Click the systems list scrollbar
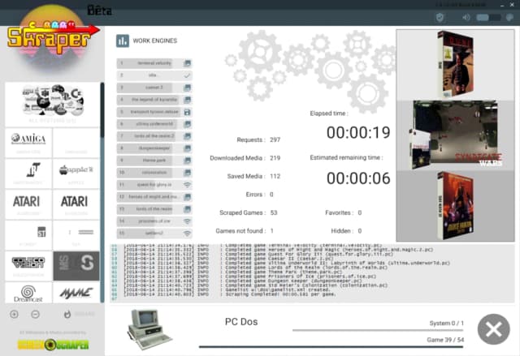The image size is (520, 356). pos(102,192)
